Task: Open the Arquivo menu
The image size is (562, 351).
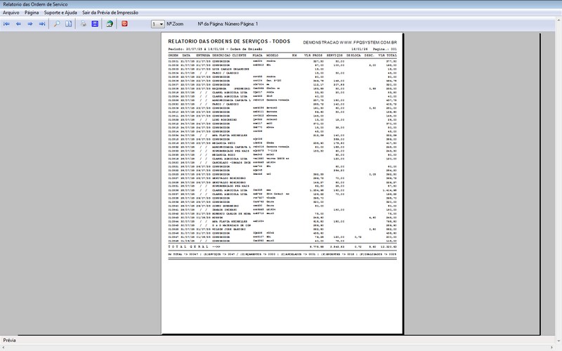Action: coord(11,13)
